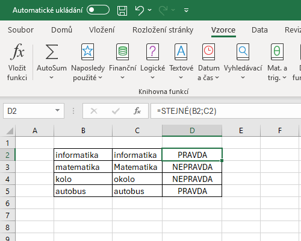Select cell D5 showing PRAVDA

pyautogui.click(x=192, y=191)
